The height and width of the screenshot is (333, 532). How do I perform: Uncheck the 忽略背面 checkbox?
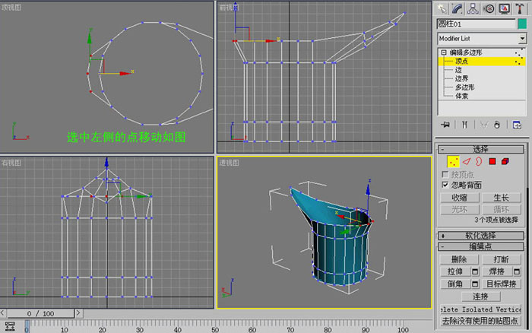pyautogui.click(x=445, y=185)
